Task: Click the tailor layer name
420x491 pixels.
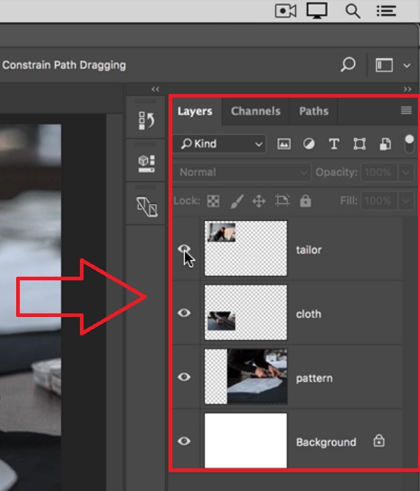Action: point(309,250)
